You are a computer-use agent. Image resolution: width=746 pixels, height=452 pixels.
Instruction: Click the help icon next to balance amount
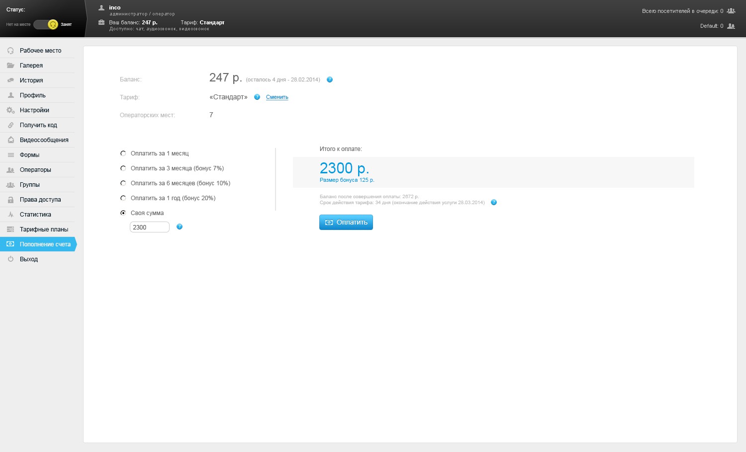tap(330, 79)
